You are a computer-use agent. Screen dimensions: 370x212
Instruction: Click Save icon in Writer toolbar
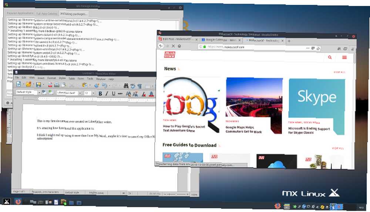38,84
